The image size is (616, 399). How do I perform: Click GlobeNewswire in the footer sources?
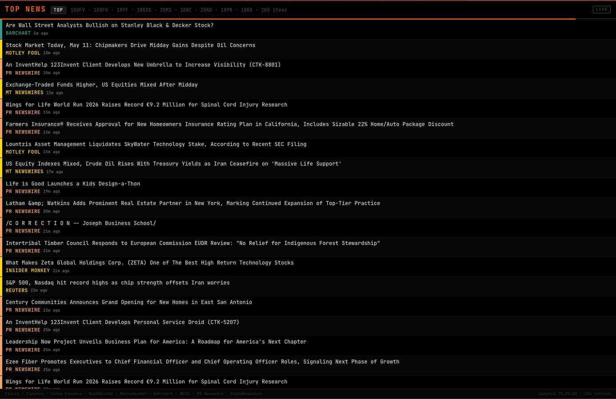(x=246, y=394)
